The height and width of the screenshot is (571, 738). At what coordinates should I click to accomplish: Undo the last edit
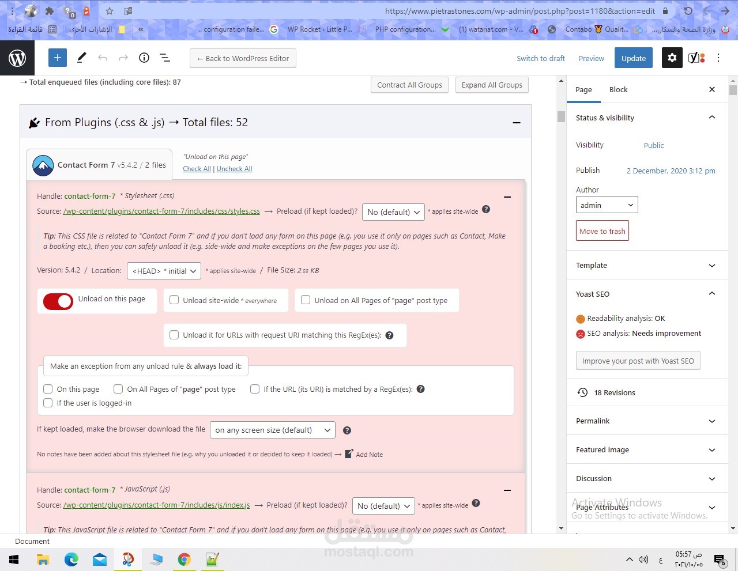point(103,58)
